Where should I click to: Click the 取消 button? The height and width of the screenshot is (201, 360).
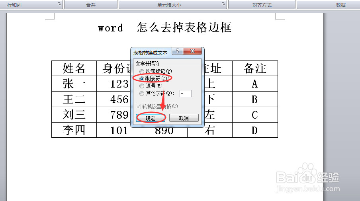click(184, 118)
